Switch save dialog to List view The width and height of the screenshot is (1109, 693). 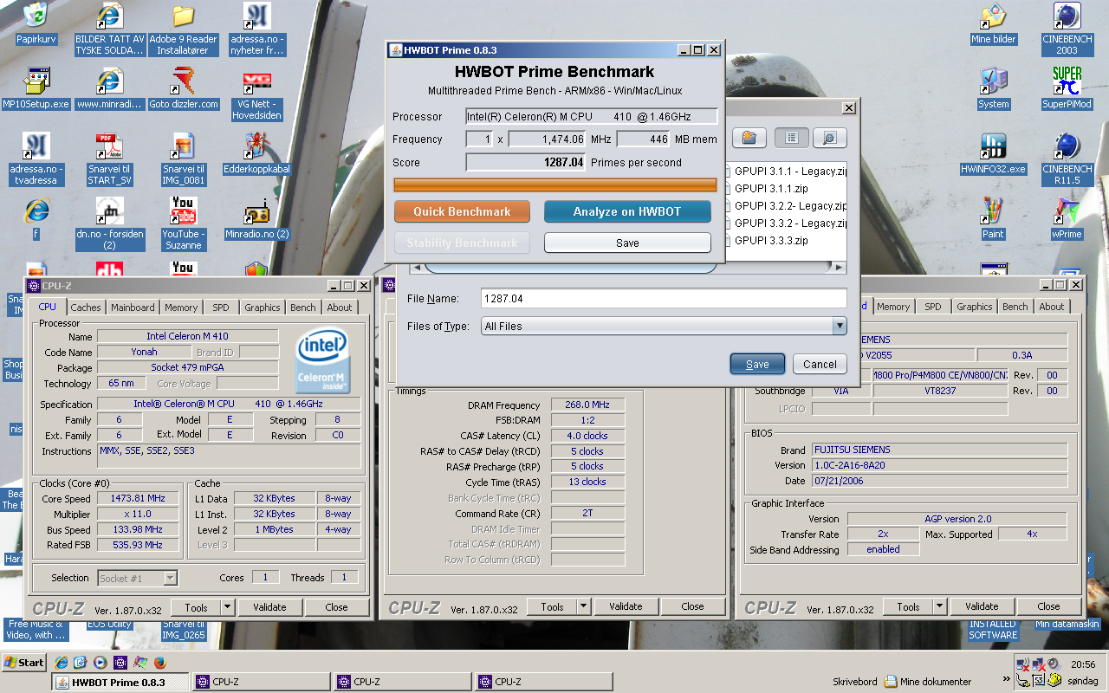(792, 138)
